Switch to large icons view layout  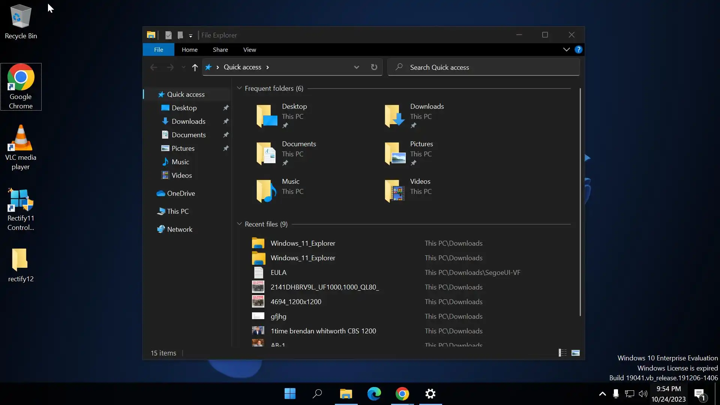[x=576, y=353]
